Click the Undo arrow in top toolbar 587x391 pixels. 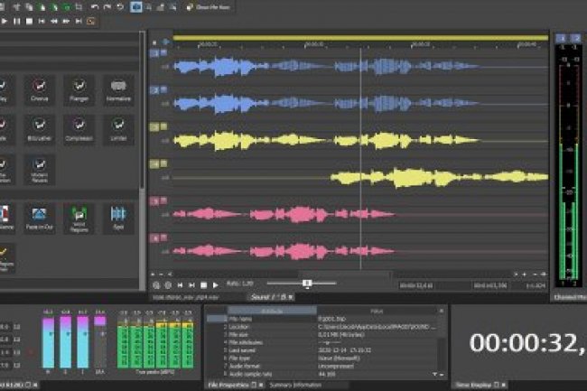pos(94,6)
